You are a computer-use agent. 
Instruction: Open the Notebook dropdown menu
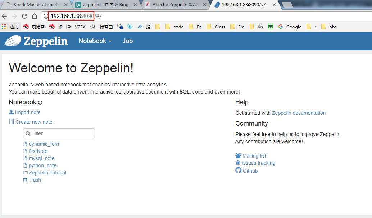pos(95,41)
